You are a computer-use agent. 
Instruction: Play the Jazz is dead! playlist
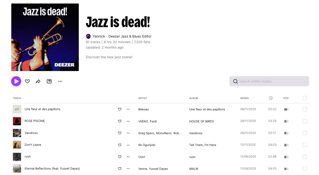(16, 81)
